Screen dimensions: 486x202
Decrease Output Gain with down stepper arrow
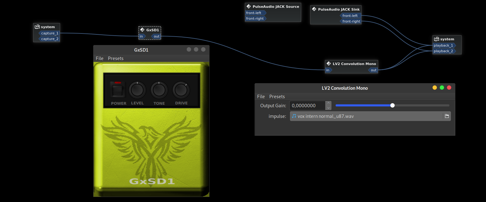pyautogui.click(x=328, y=108)
